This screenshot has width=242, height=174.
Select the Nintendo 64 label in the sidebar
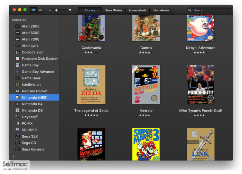32,104
